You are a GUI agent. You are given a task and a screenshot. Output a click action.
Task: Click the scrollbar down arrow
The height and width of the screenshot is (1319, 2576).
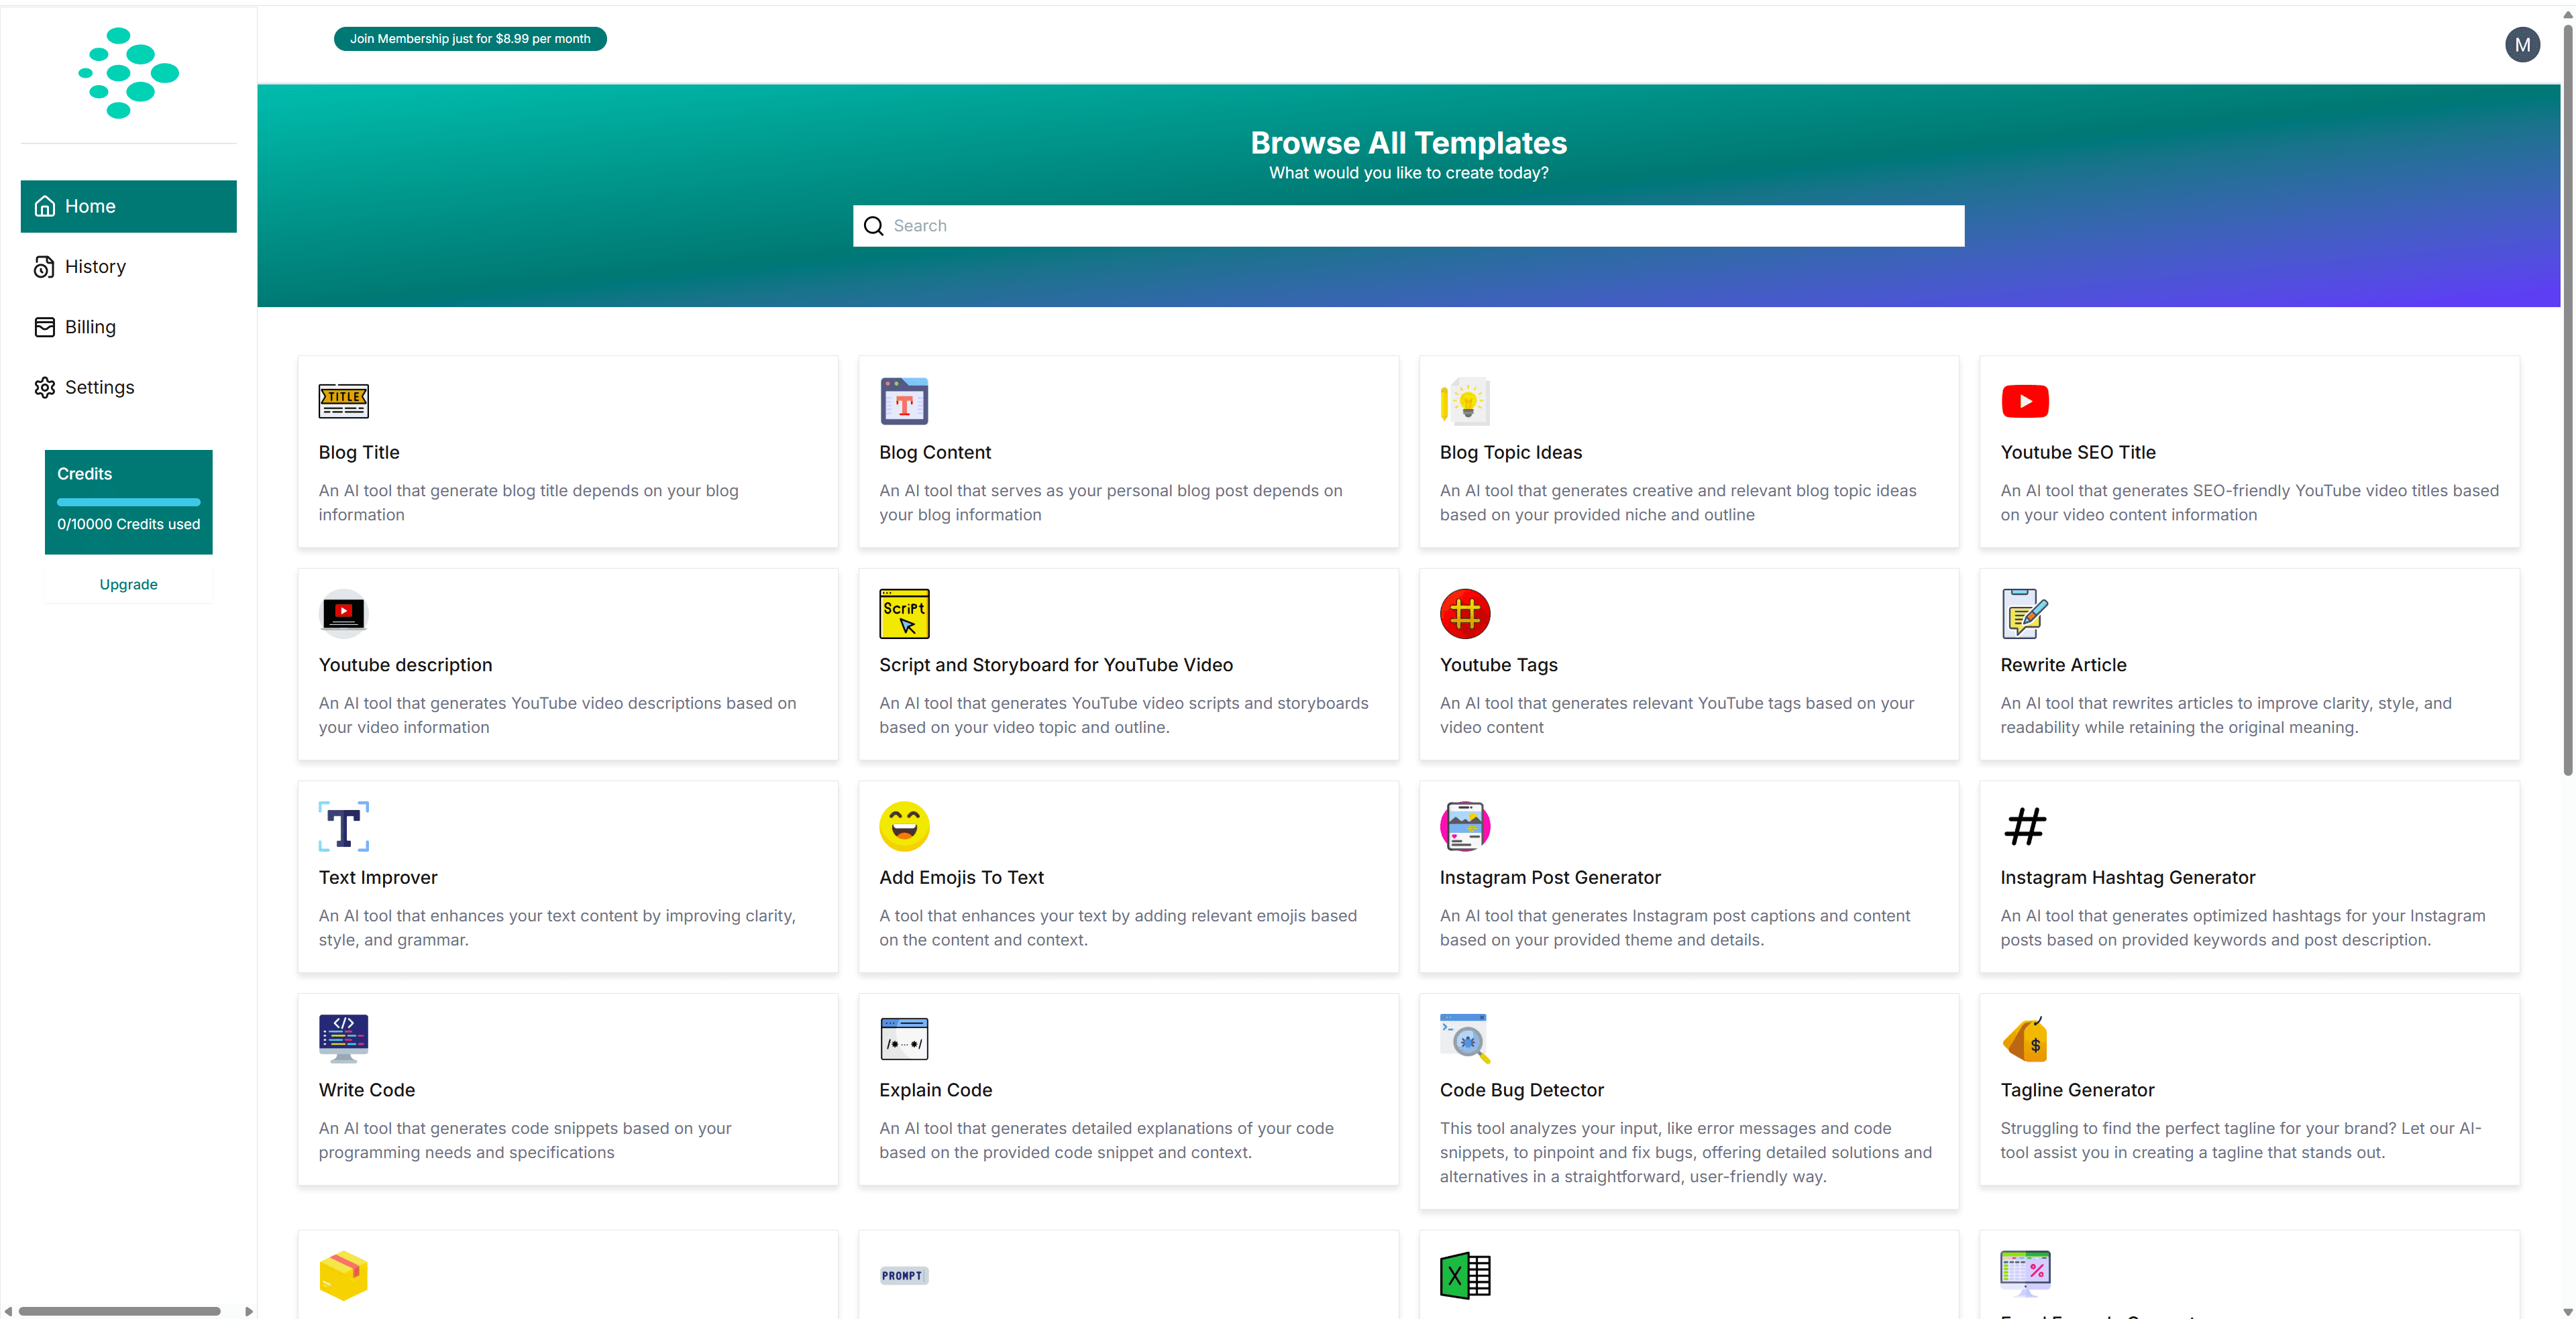(x=2568, y=1311)
